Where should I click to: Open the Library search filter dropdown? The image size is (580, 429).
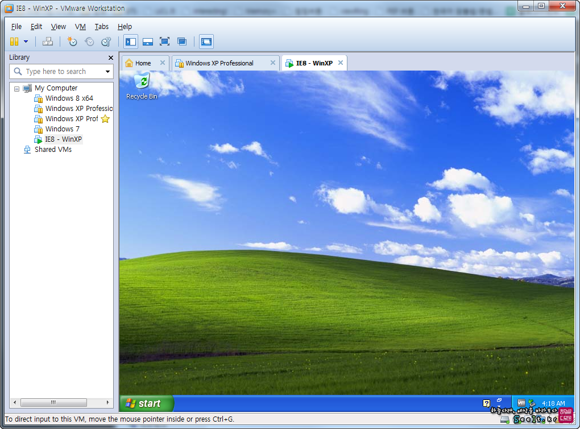107,72
